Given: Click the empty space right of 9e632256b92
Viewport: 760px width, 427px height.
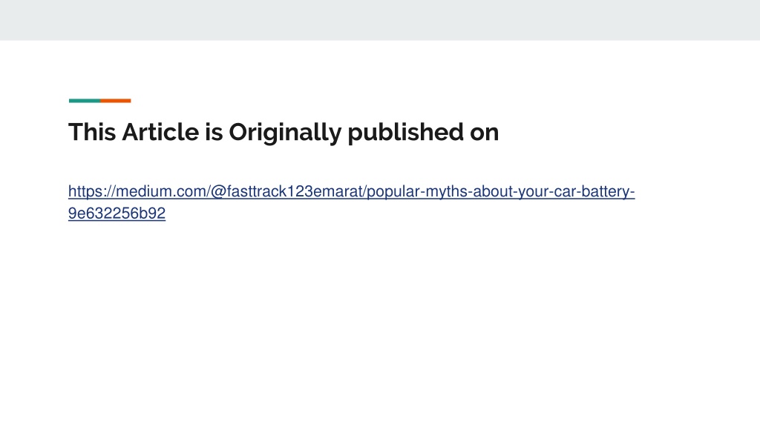Looking at the screenshot, I should click(436, 213).
